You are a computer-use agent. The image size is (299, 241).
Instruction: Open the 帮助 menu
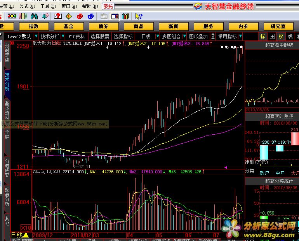(x=90, y=6)
